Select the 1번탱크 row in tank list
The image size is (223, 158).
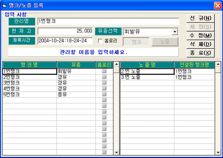pyautogui.click(x=30, y=72)
